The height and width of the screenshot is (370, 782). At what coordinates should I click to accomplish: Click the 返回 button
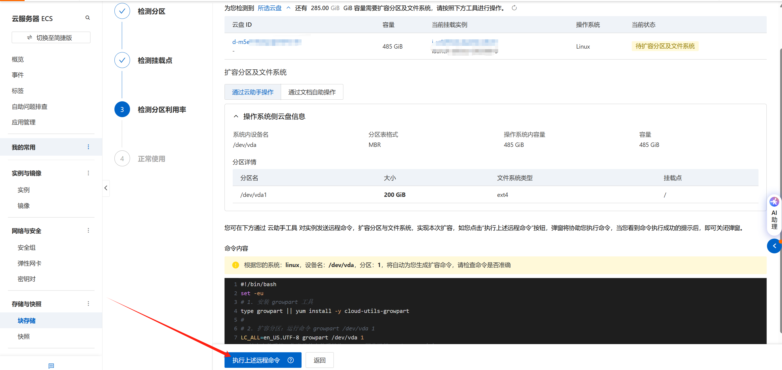coord(319,360)
